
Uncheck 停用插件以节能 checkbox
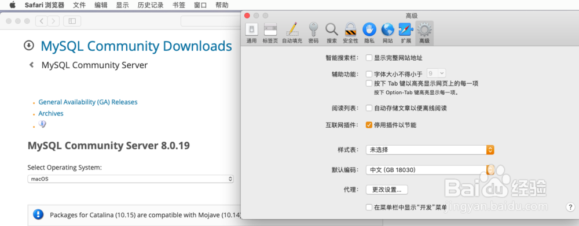[x=369, y=125]
